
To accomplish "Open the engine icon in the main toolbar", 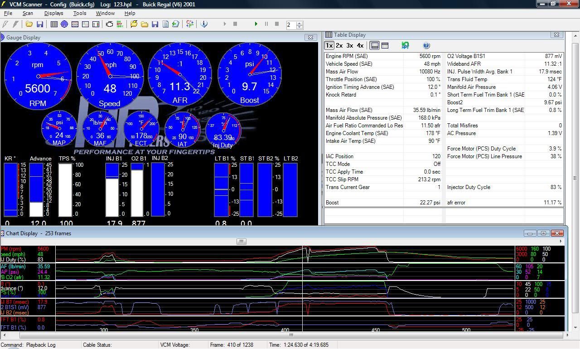I will point(109,24).
